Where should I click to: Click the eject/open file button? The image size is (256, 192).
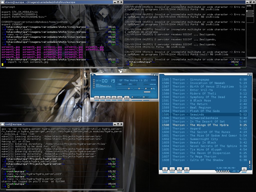click(127, 97)
